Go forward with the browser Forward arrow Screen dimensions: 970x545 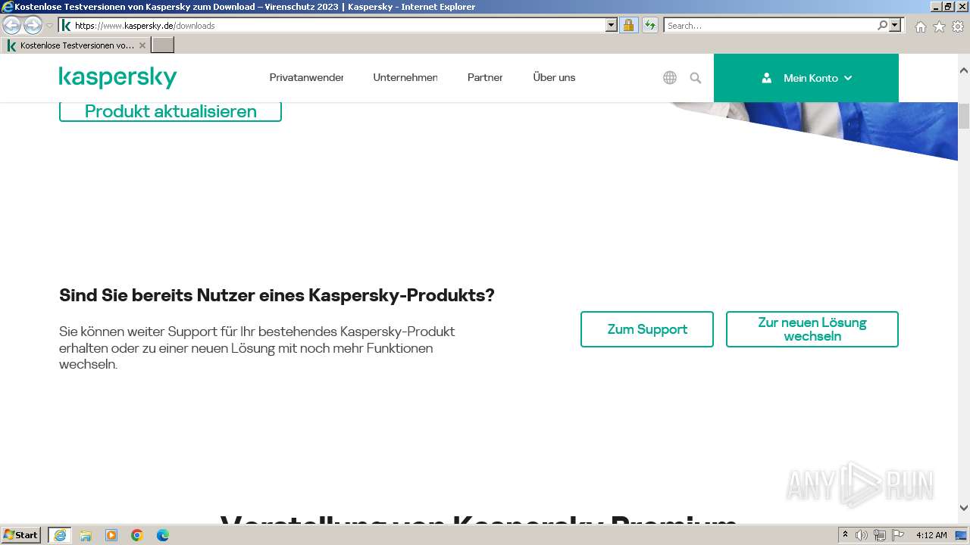click(x=33, y=26)
